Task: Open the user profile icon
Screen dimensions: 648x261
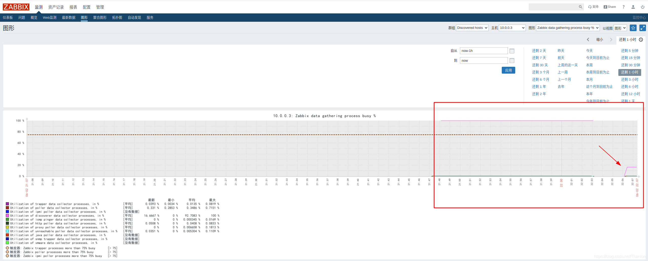Action: [x=633, y=7]
